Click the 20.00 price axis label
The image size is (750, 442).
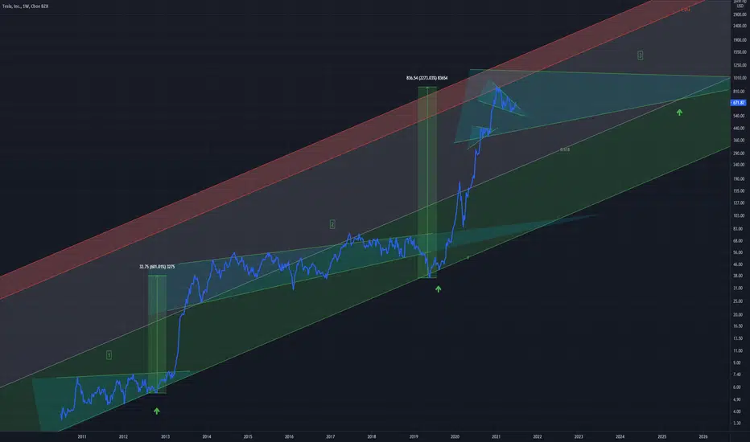pos(738,315)
